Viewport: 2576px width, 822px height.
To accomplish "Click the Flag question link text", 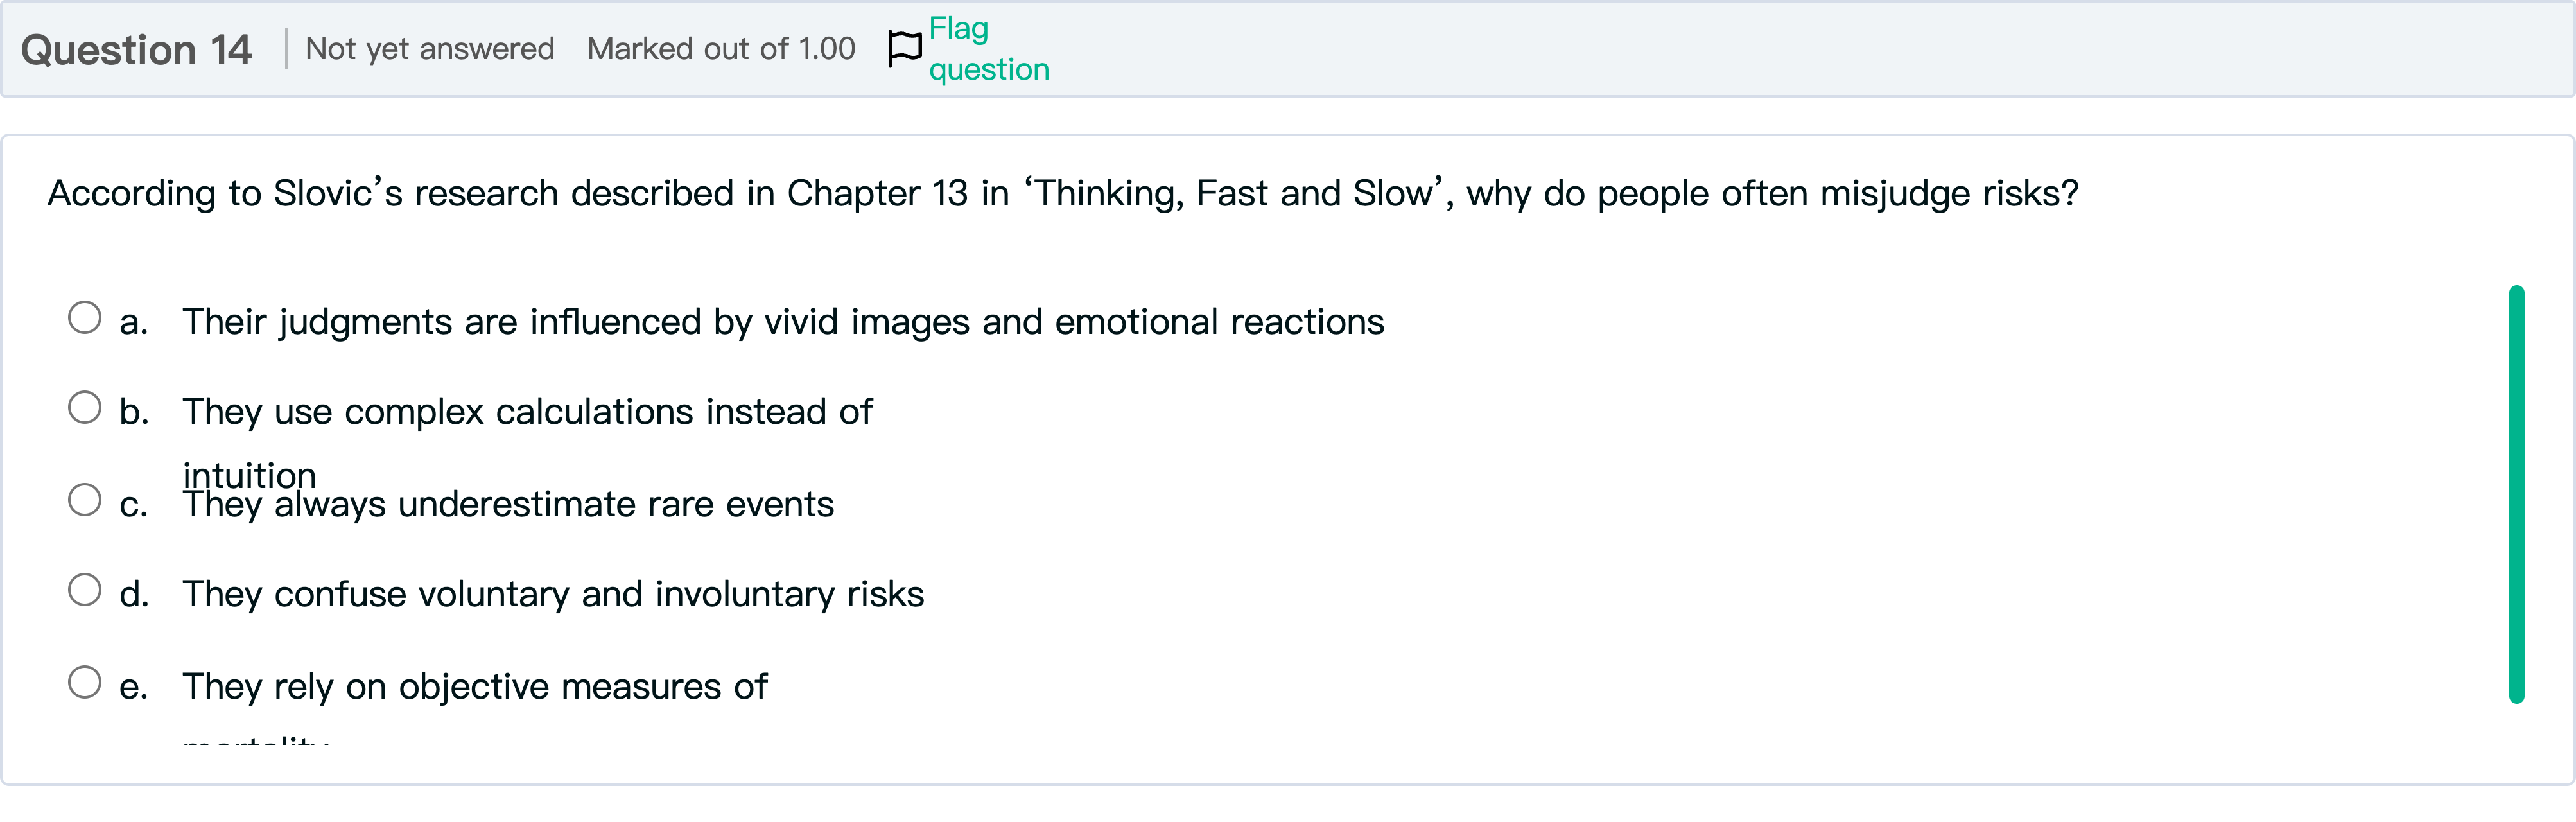I will 988,48.
